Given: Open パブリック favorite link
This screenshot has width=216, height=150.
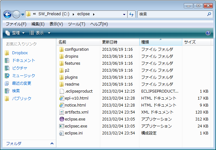Looking at the screenshot, I should 22,99.
